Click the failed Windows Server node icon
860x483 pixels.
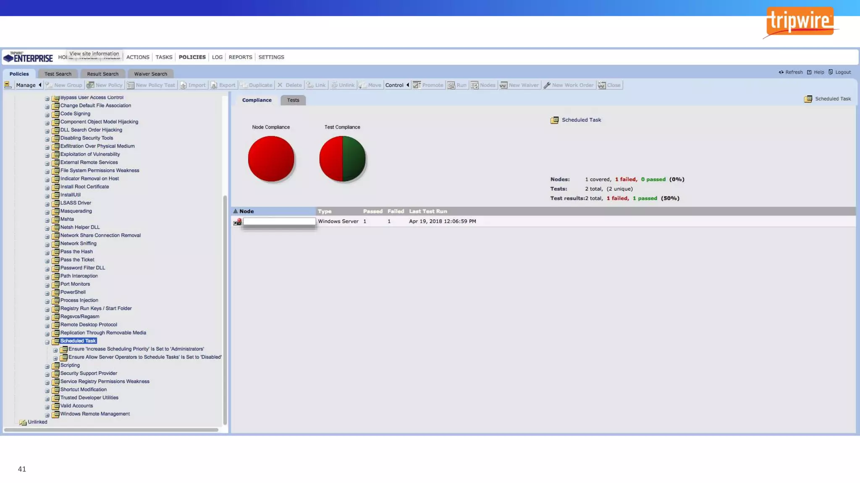click(237, 221)
